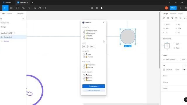187x105 pixels.
Task: Select the Buttons layer
Action: point(6,41)
